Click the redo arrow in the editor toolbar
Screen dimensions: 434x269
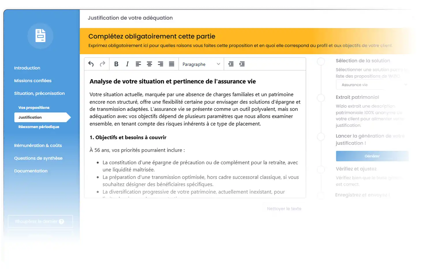point(102,64)
